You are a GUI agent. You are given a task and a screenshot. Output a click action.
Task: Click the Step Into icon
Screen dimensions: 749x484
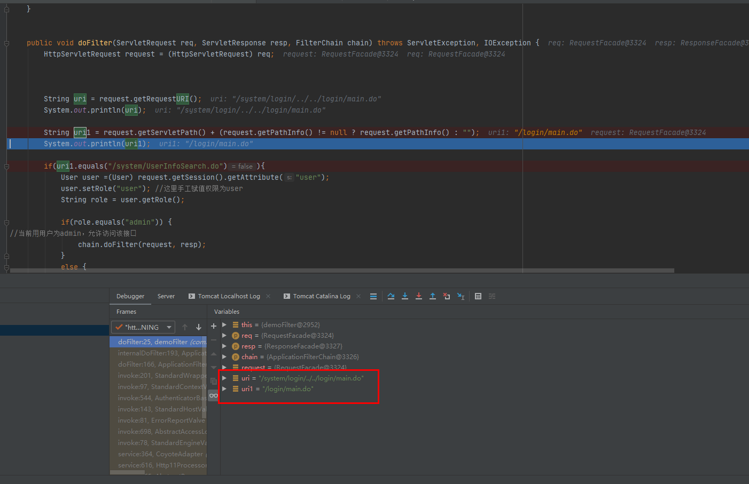405,296
